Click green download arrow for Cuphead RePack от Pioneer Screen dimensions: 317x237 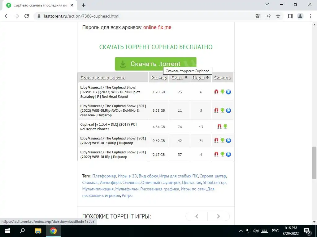225,126
